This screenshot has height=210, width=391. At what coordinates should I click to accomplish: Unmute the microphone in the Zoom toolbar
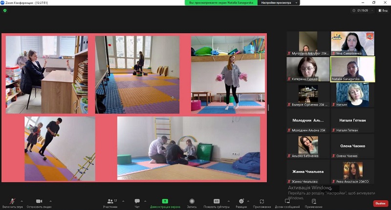point(12,202)
